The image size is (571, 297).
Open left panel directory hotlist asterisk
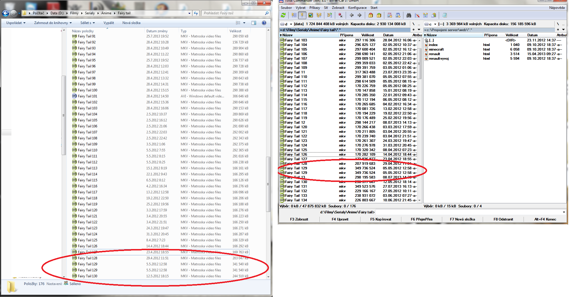click(x=413, y=30)
